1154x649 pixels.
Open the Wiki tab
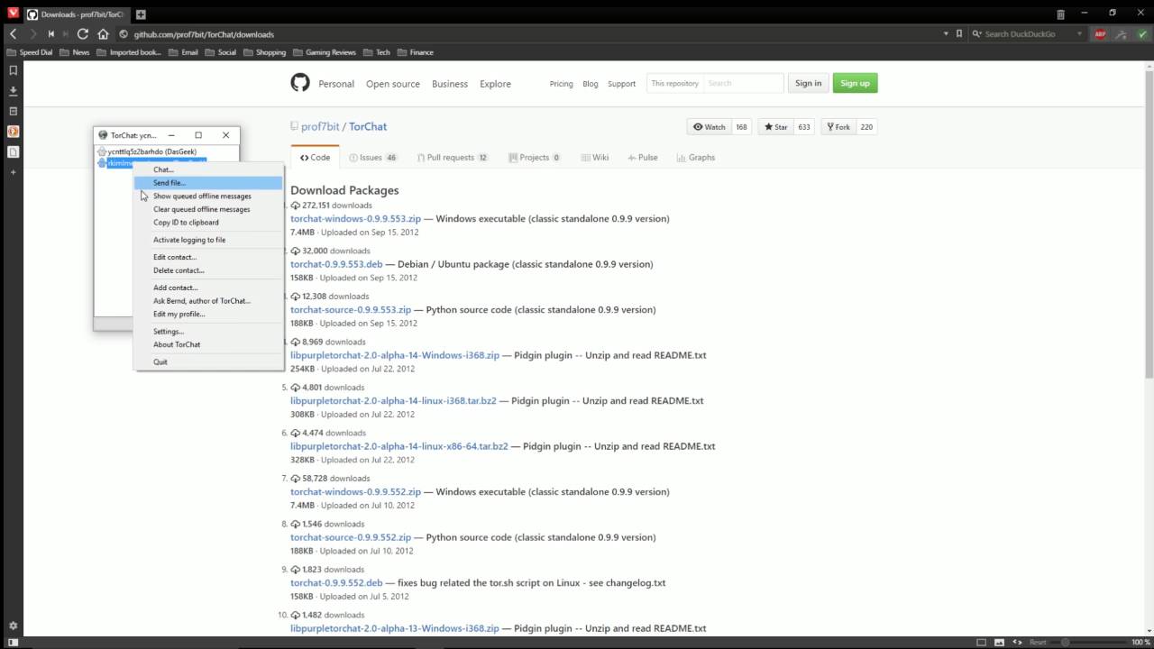(595, 157)
